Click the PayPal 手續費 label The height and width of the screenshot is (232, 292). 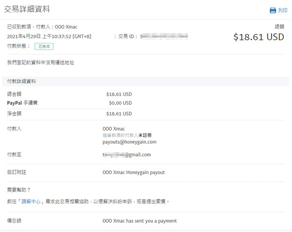coord(22,103)
